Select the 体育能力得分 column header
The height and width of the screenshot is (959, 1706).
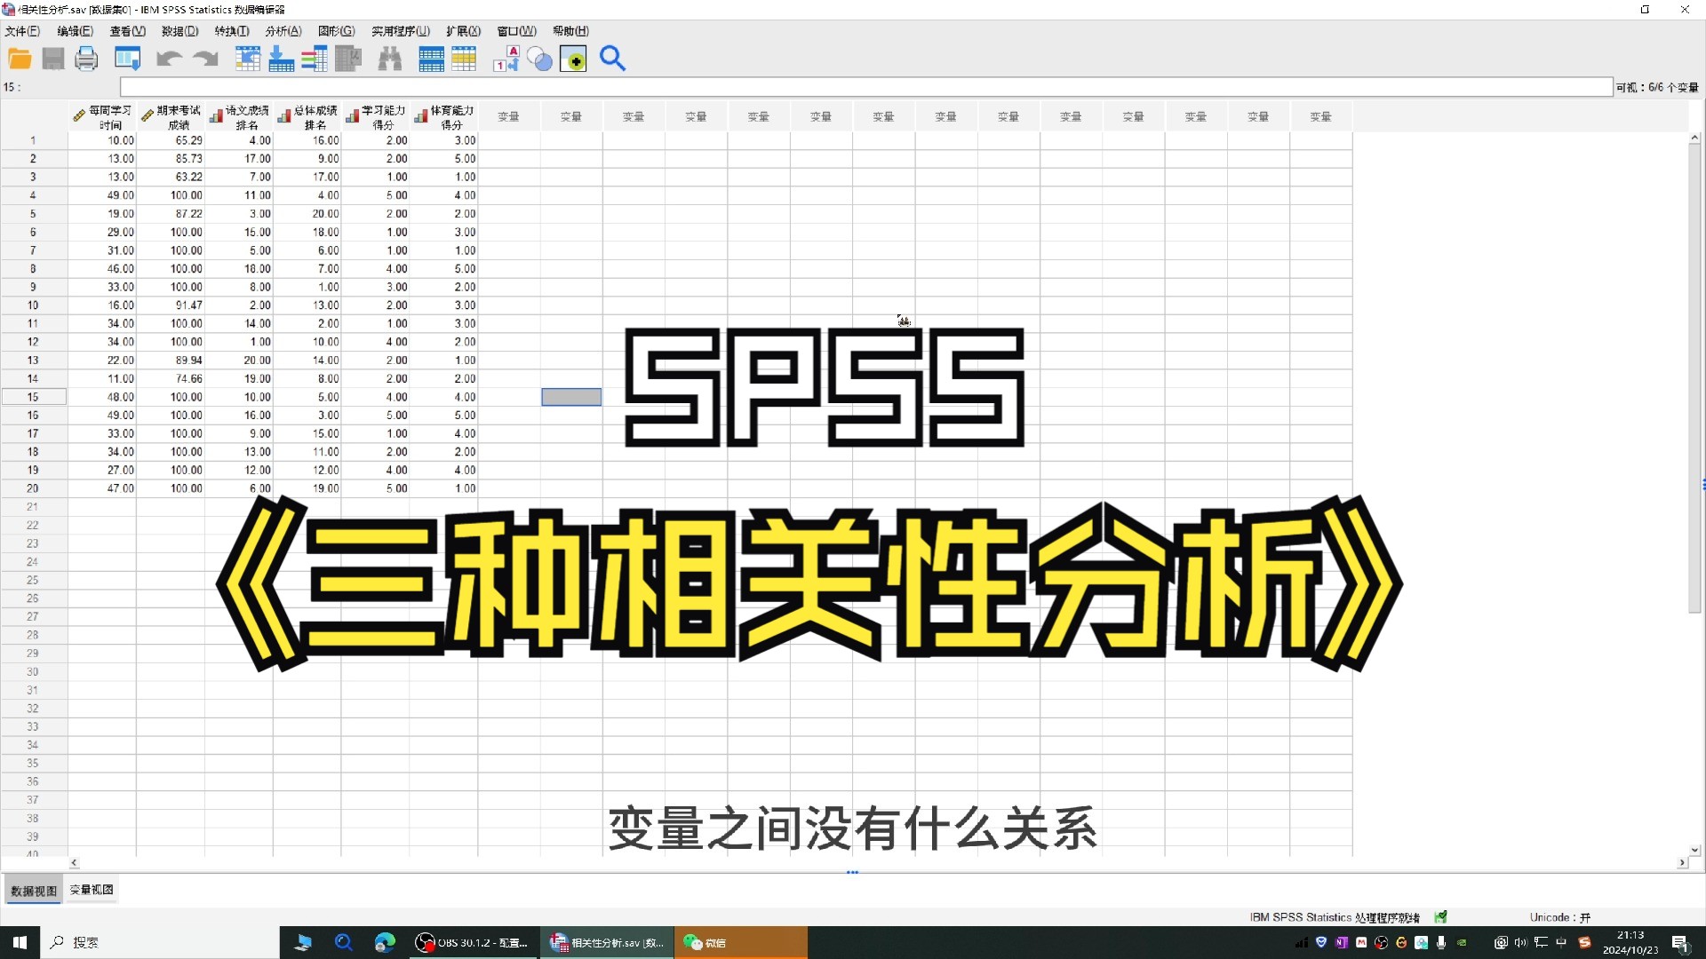[444, 117]
